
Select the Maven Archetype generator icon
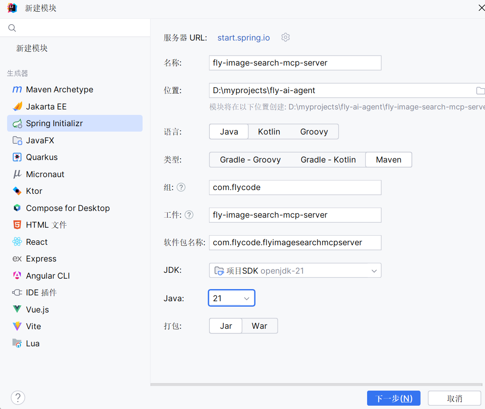tap(17, 90)
